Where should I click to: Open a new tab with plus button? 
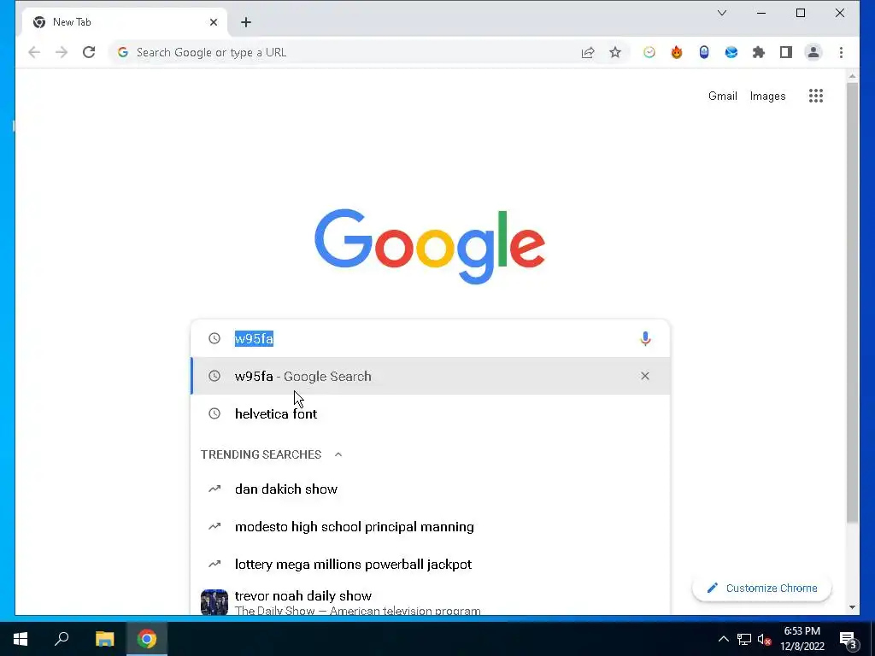click(246, 22)
